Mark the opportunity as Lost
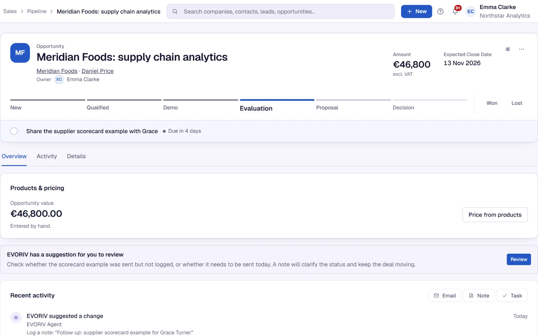 [516, 103]
